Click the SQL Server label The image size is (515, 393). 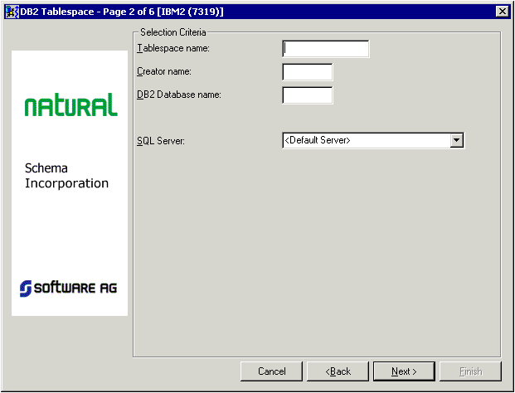pos(160,141)
